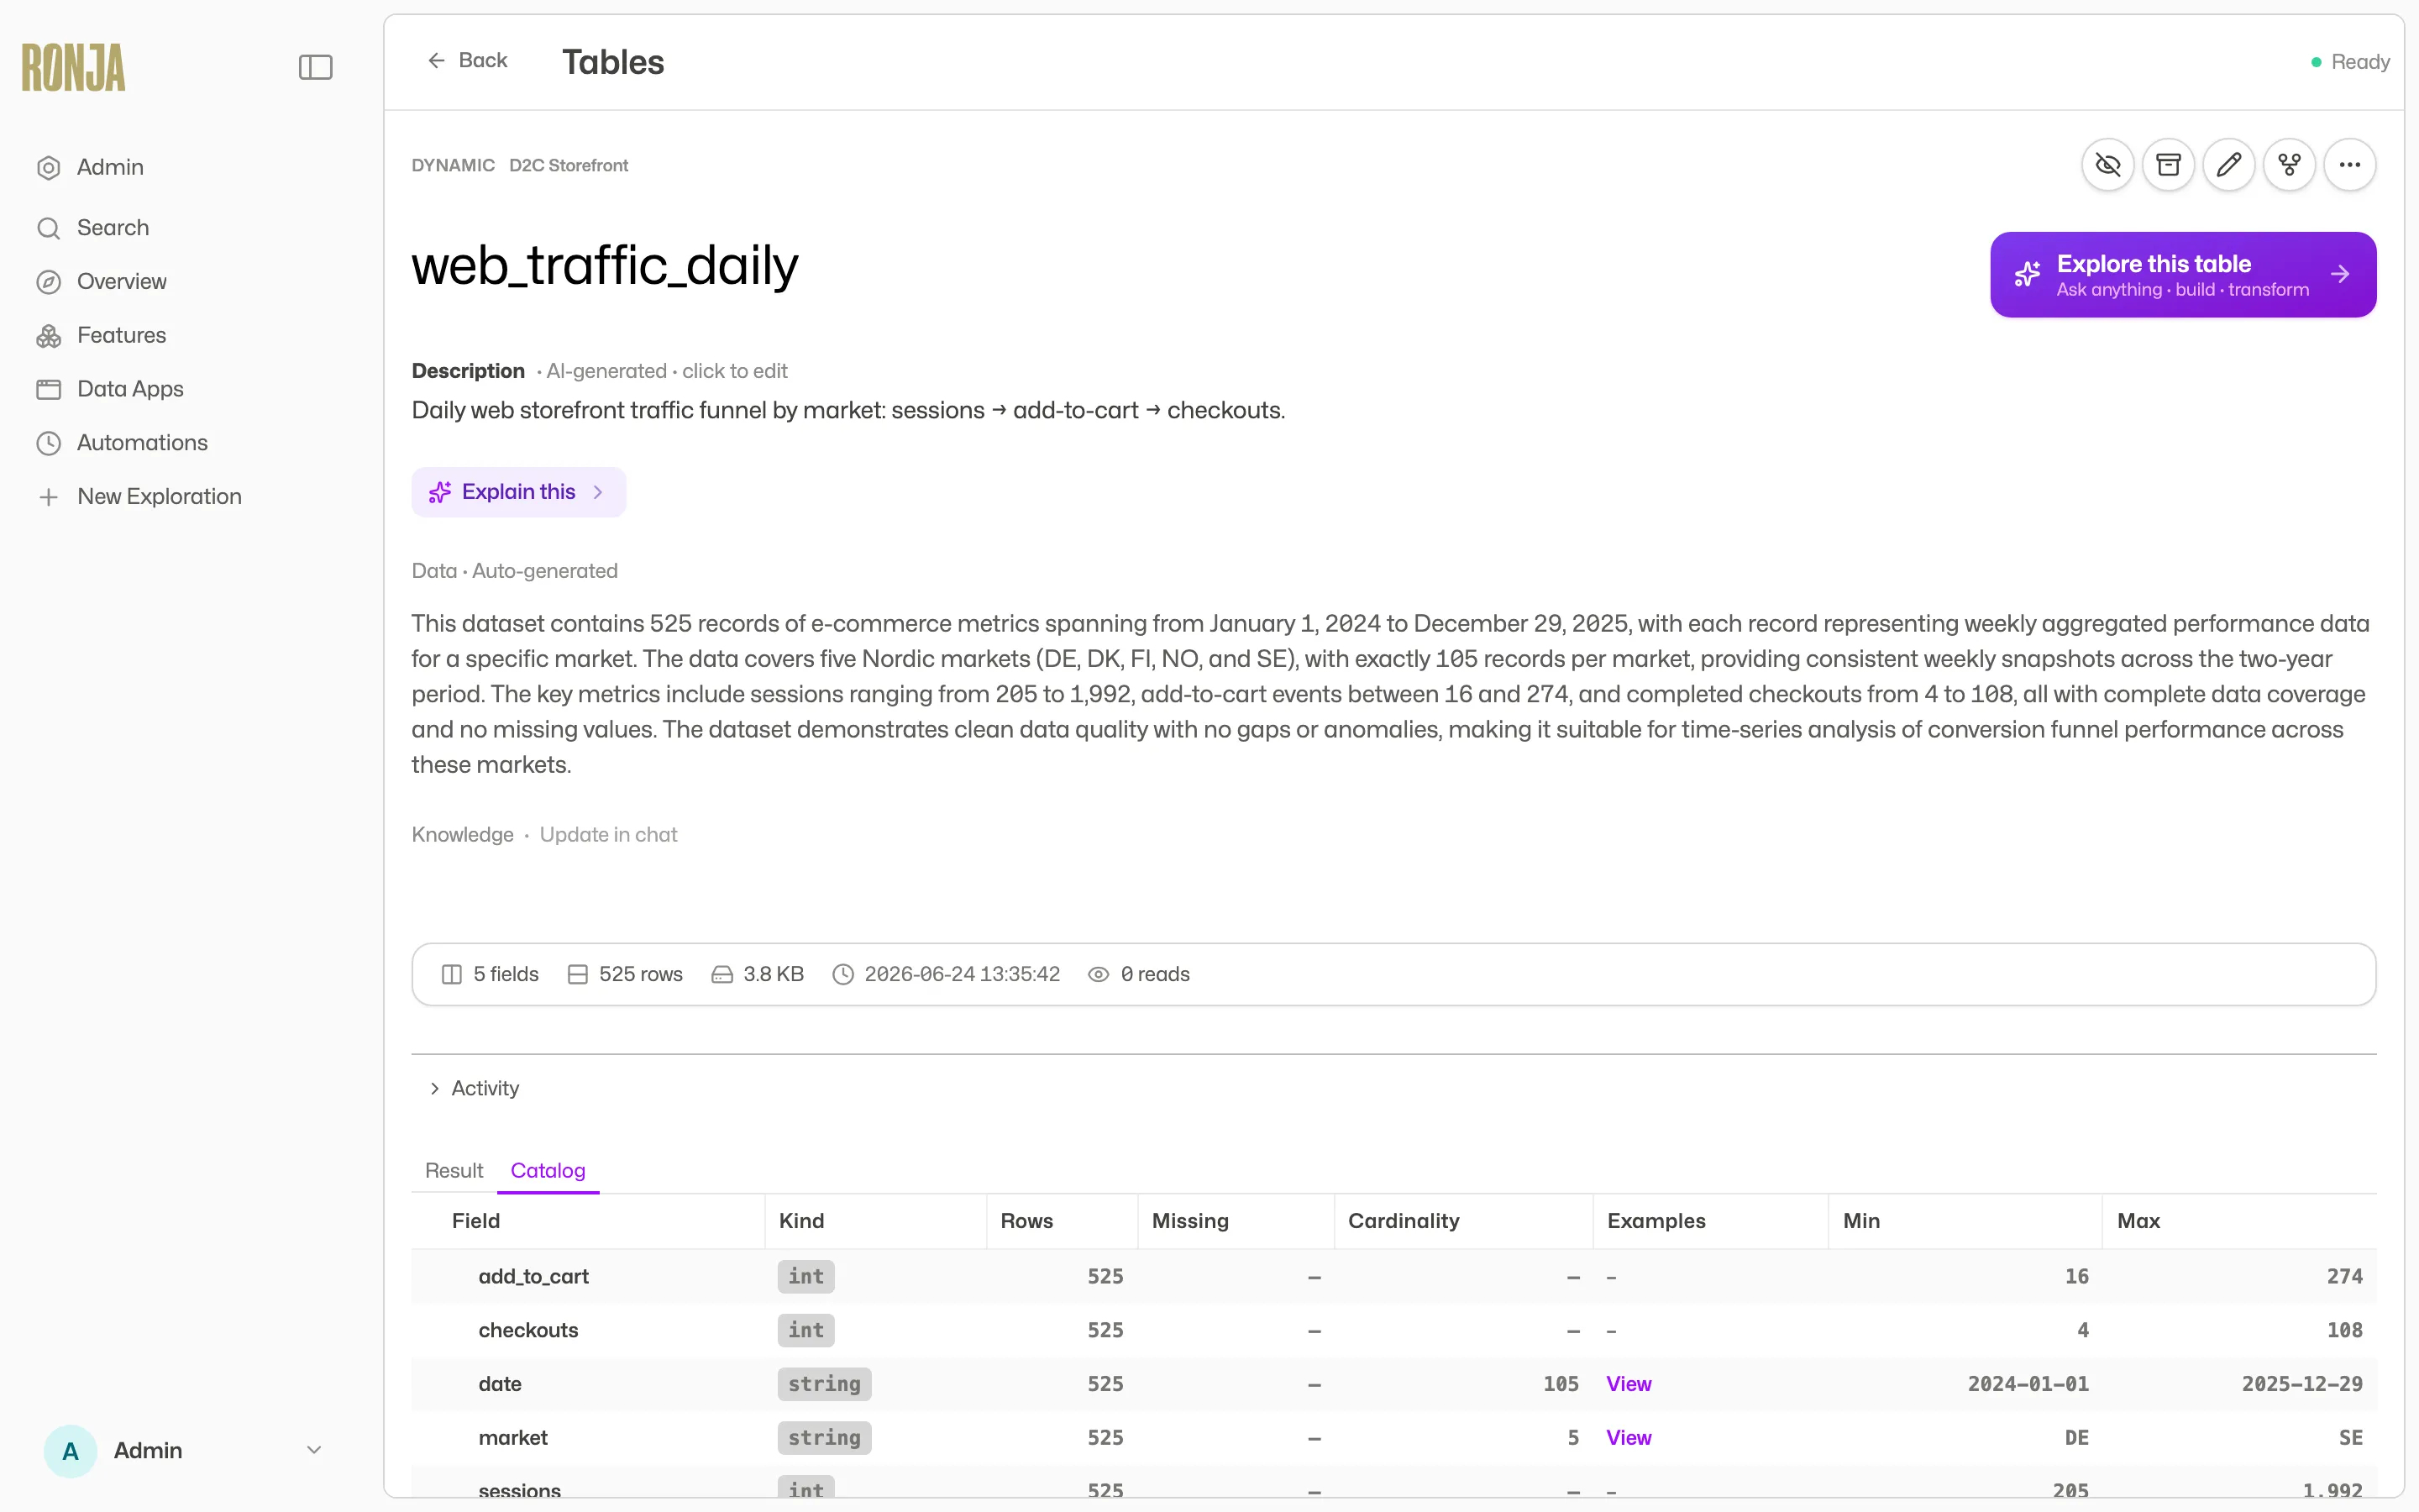Click Explore this table button
Image resolution: width=2419 pixels, height=1512 pixels.
2182,275
